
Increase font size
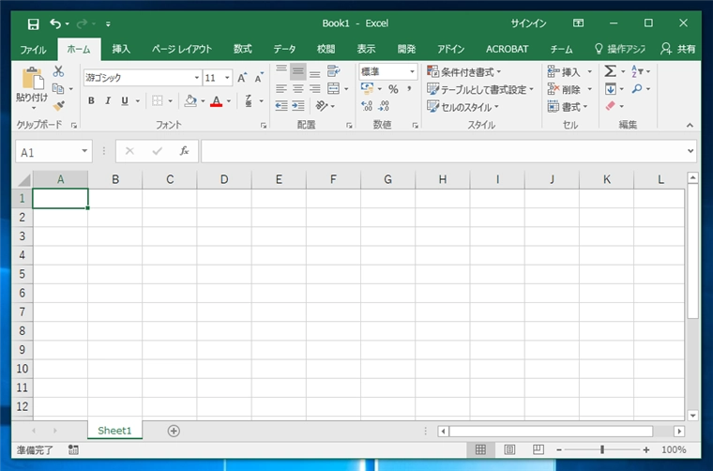242,78
